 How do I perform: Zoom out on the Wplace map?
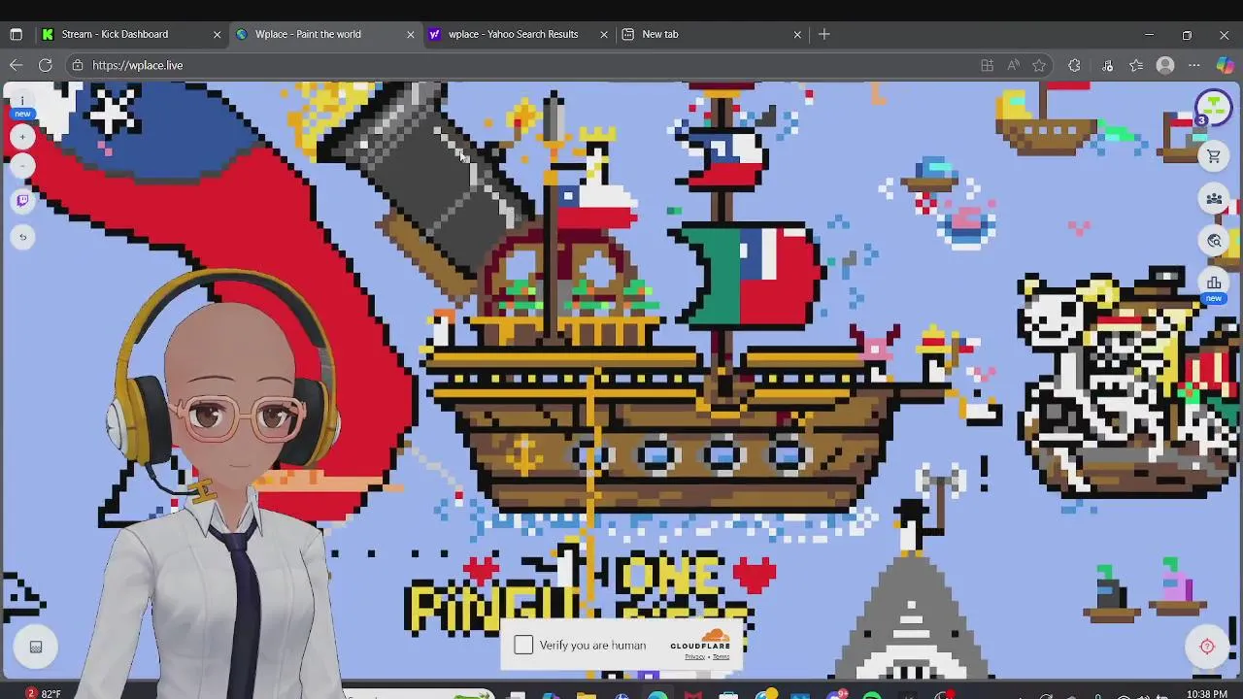(x=22, y=166)
